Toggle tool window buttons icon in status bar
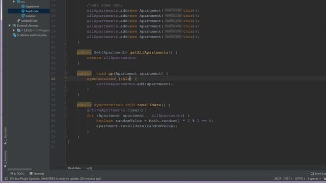Screen dimensions: 326x183 [x=6, y=178]
